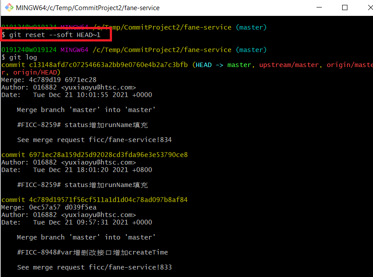Click the (master) branch indicator in prompt
Image resolution: width=373 pixels, height=277 pixels.
point(251,49)
